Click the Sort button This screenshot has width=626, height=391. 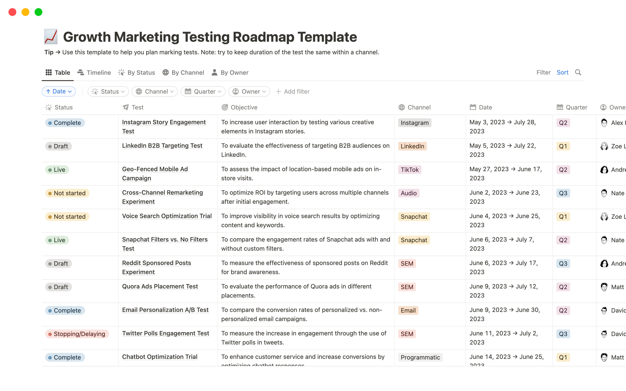[x=562, y=72]
